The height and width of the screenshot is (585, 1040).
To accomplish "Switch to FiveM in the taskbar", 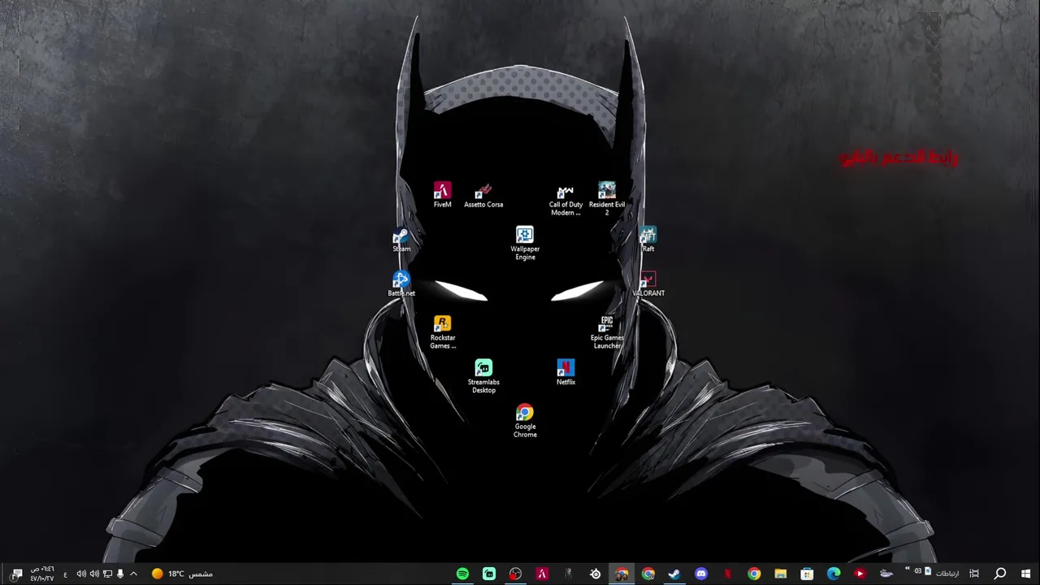I will point(542,574).
